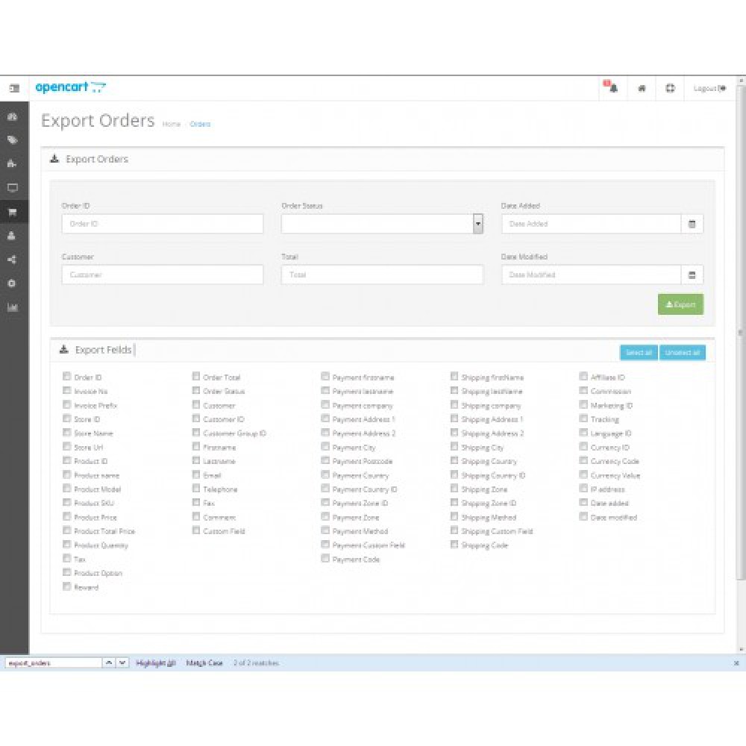Viewport: 746px width, 746px height.
Task: Open the Order Status dropdown
Action: pyautogui.click(x=477, y=224)
